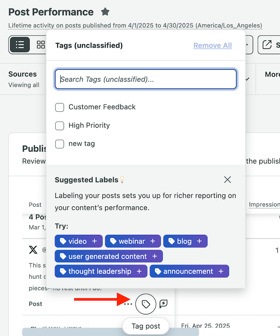
Task: Select the new tag checkbox
Action: (x=60, y=144)
